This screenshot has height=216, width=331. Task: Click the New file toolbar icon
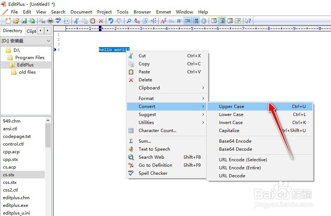(8, 21)
